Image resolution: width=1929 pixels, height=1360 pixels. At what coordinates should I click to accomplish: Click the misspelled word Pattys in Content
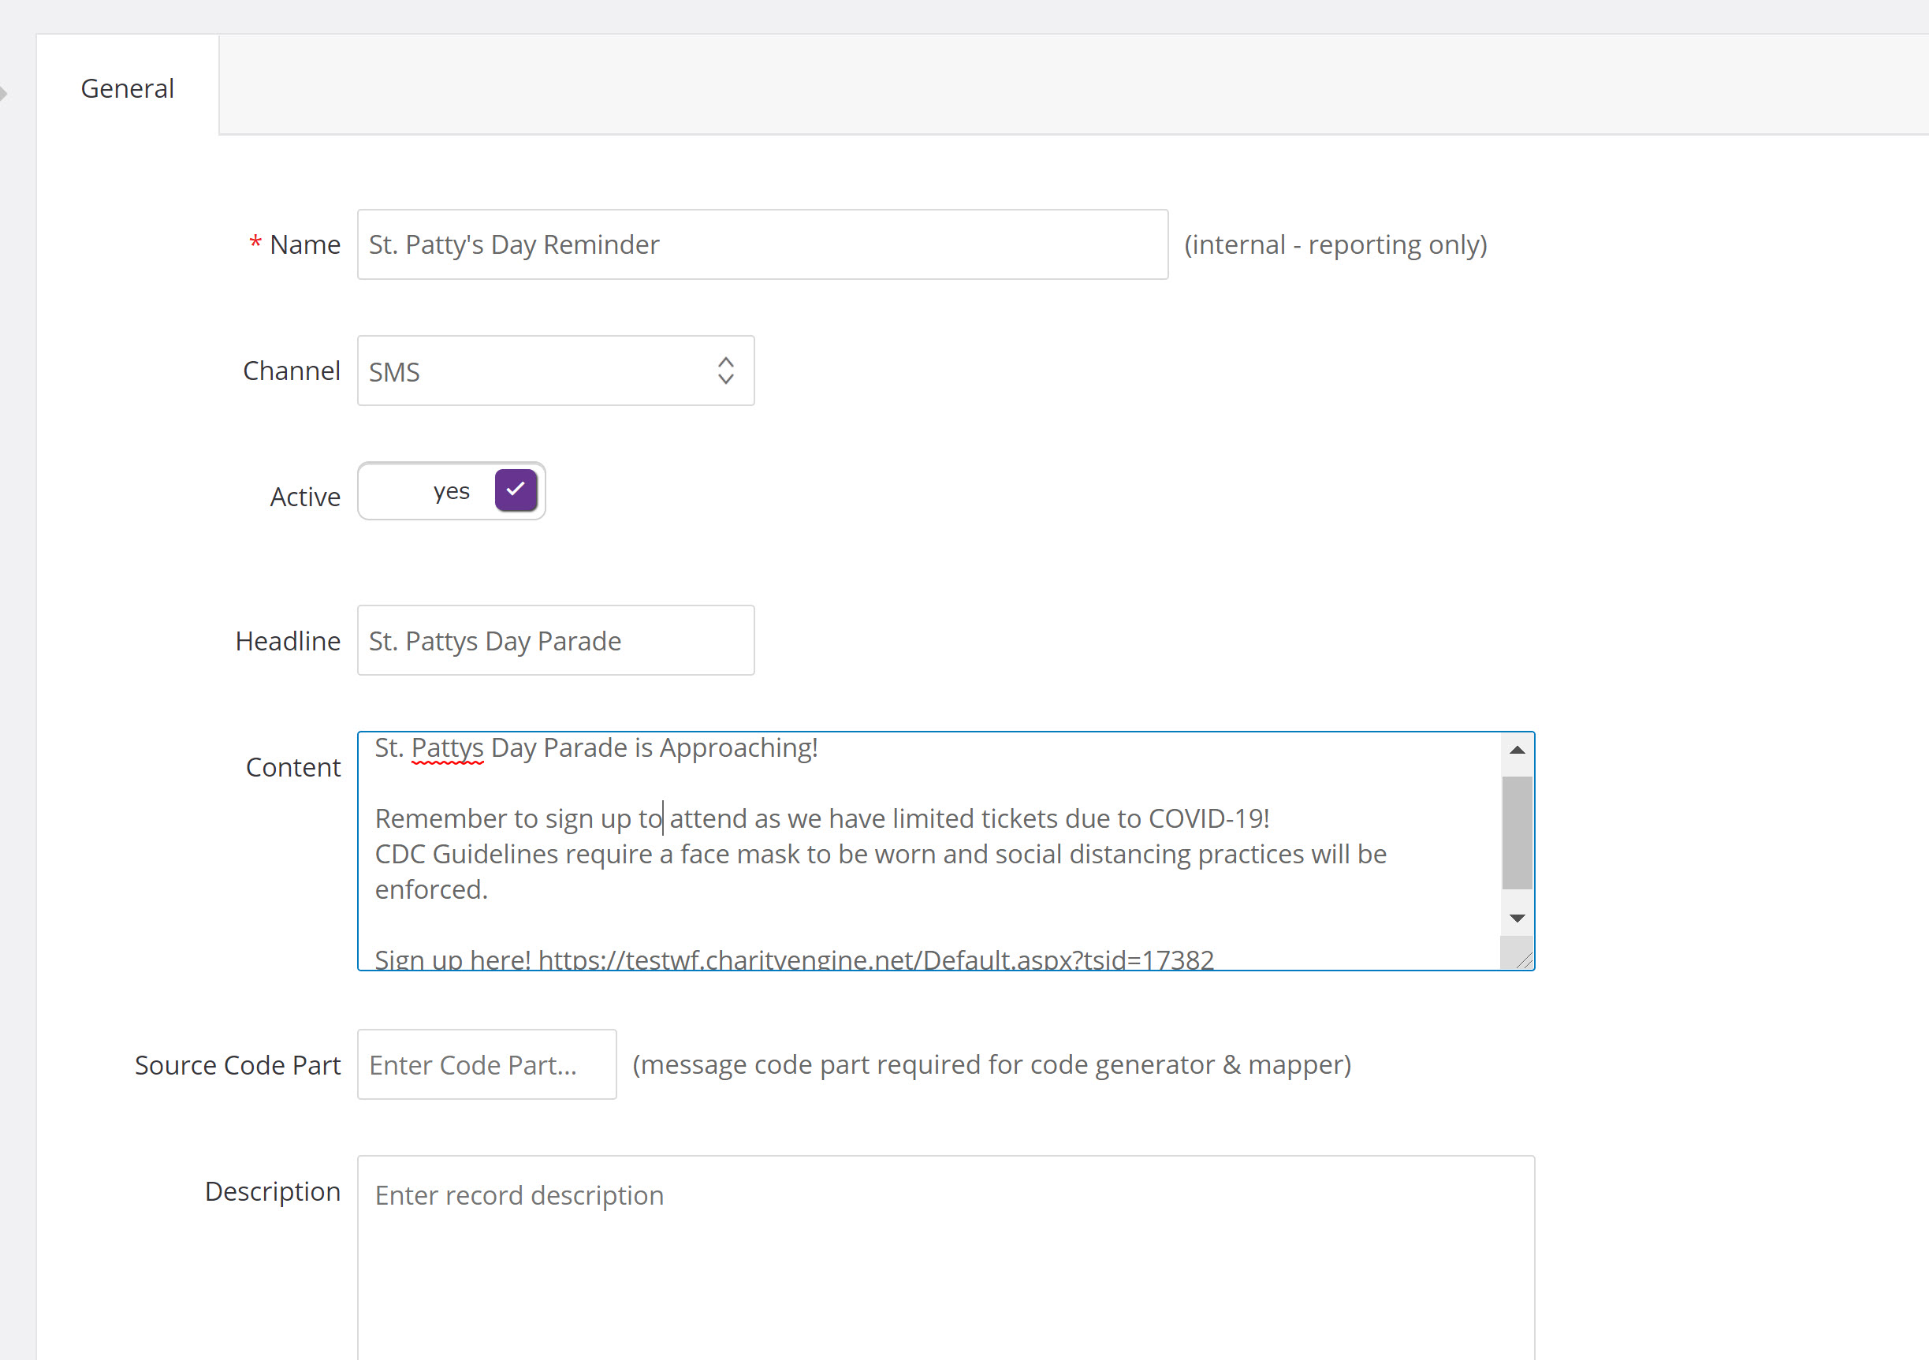(x=447, y=747)
